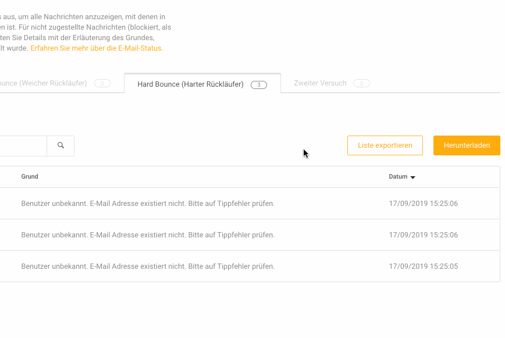
Task: Open the Erfahren Sie mehr über die E-Mail-Status link
Action: pos(97,48)
